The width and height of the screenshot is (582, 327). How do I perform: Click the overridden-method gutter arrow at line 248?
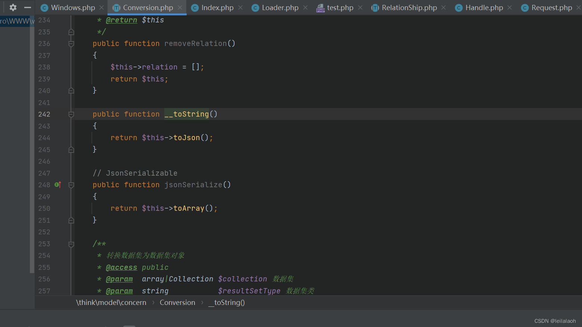click(57, 184)
